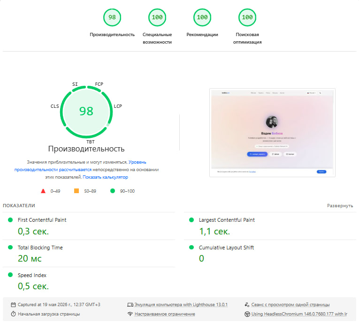Click green dot next to Cumulative Layout Shift
This screenshot has width=359, height=323.
tap(191, 247)
